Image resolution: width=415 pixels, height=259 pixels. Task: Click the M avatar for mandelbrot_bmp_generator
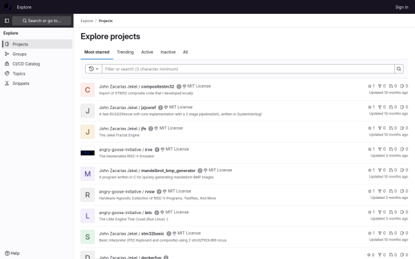pyautogui.click(x=88, y=174)
